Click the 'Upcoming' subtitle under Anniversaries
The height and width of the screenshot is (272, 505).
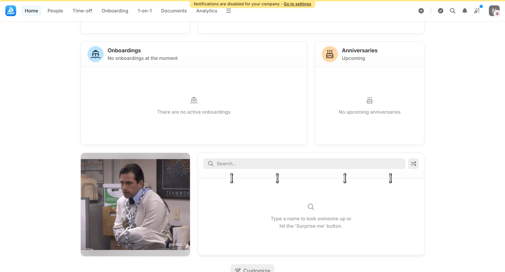tap(353, 58)
